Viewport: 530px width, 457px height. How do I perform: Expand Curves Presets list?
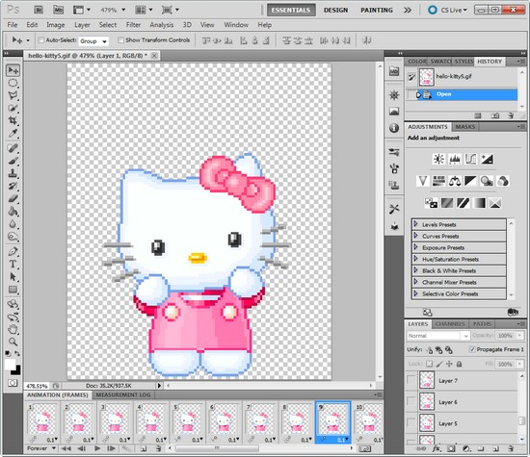(x=415, y=236)
